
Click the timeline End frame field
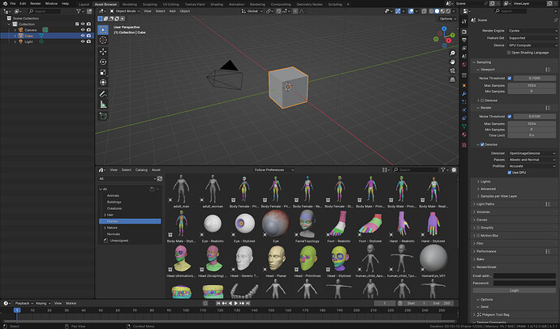(441, 303)
